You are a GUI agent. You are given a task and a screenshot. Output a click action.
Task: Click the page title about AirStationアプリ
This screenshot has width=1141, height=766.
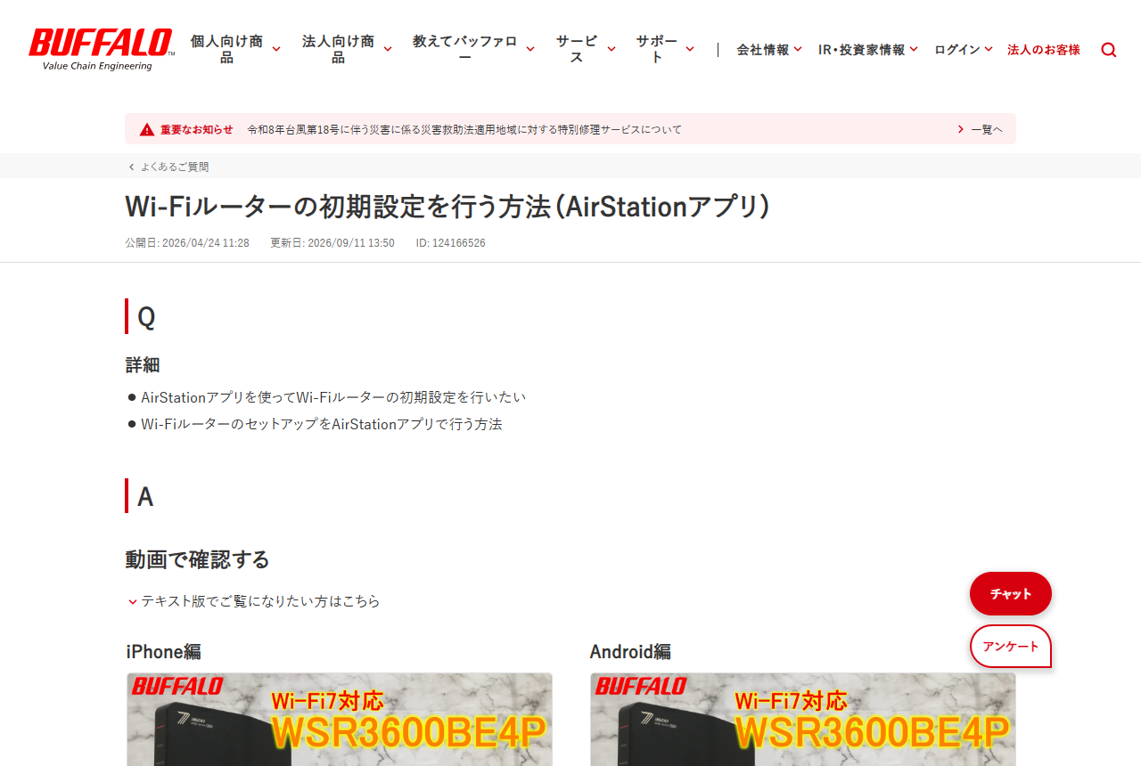pyautogui.click(x=447, y=207)
